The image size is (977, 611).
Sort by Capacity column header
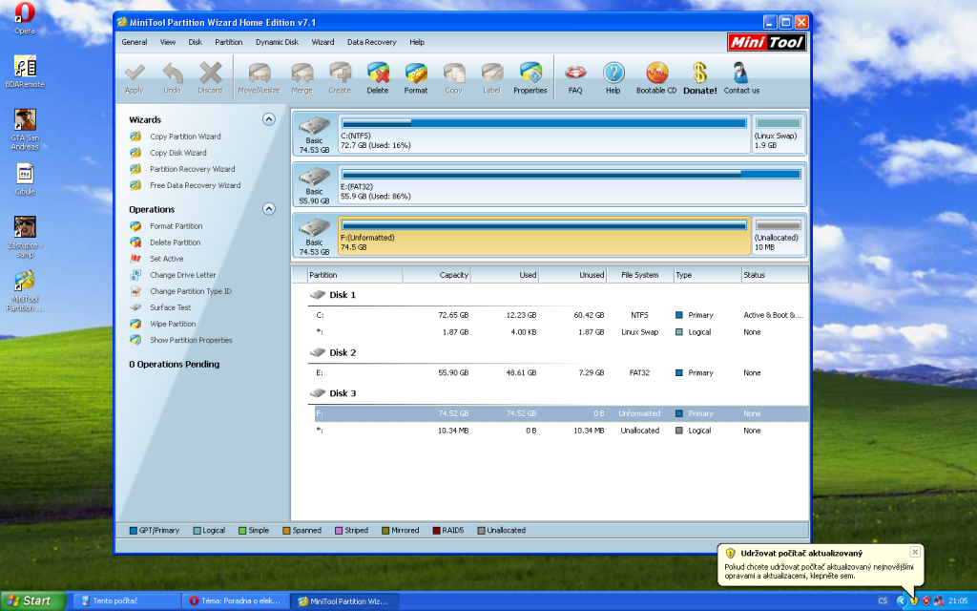[x=437, y=275]
